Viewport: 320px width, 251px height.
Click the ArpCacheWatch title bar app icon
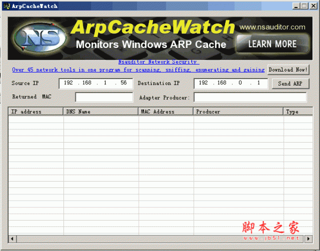click(x=7, y=6)
